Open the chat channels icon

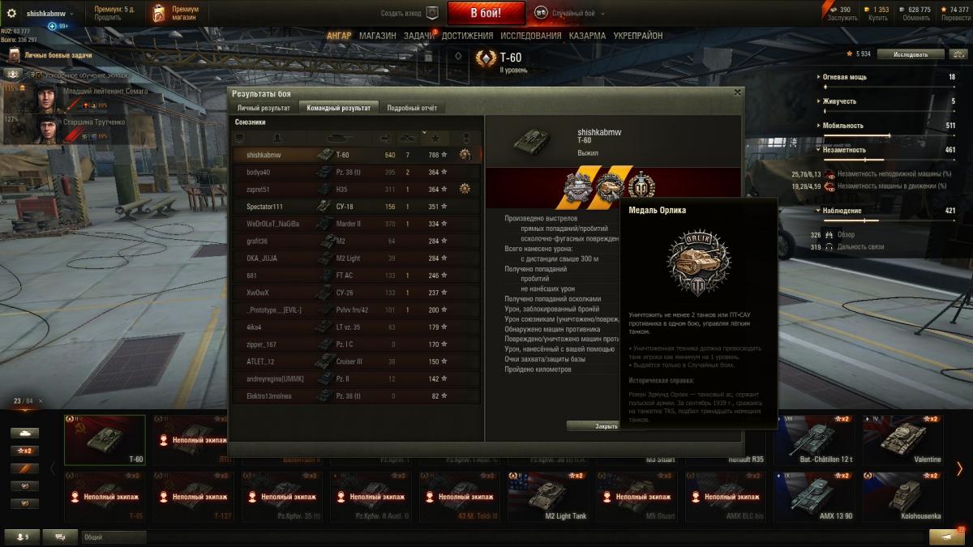click(60, 536)
